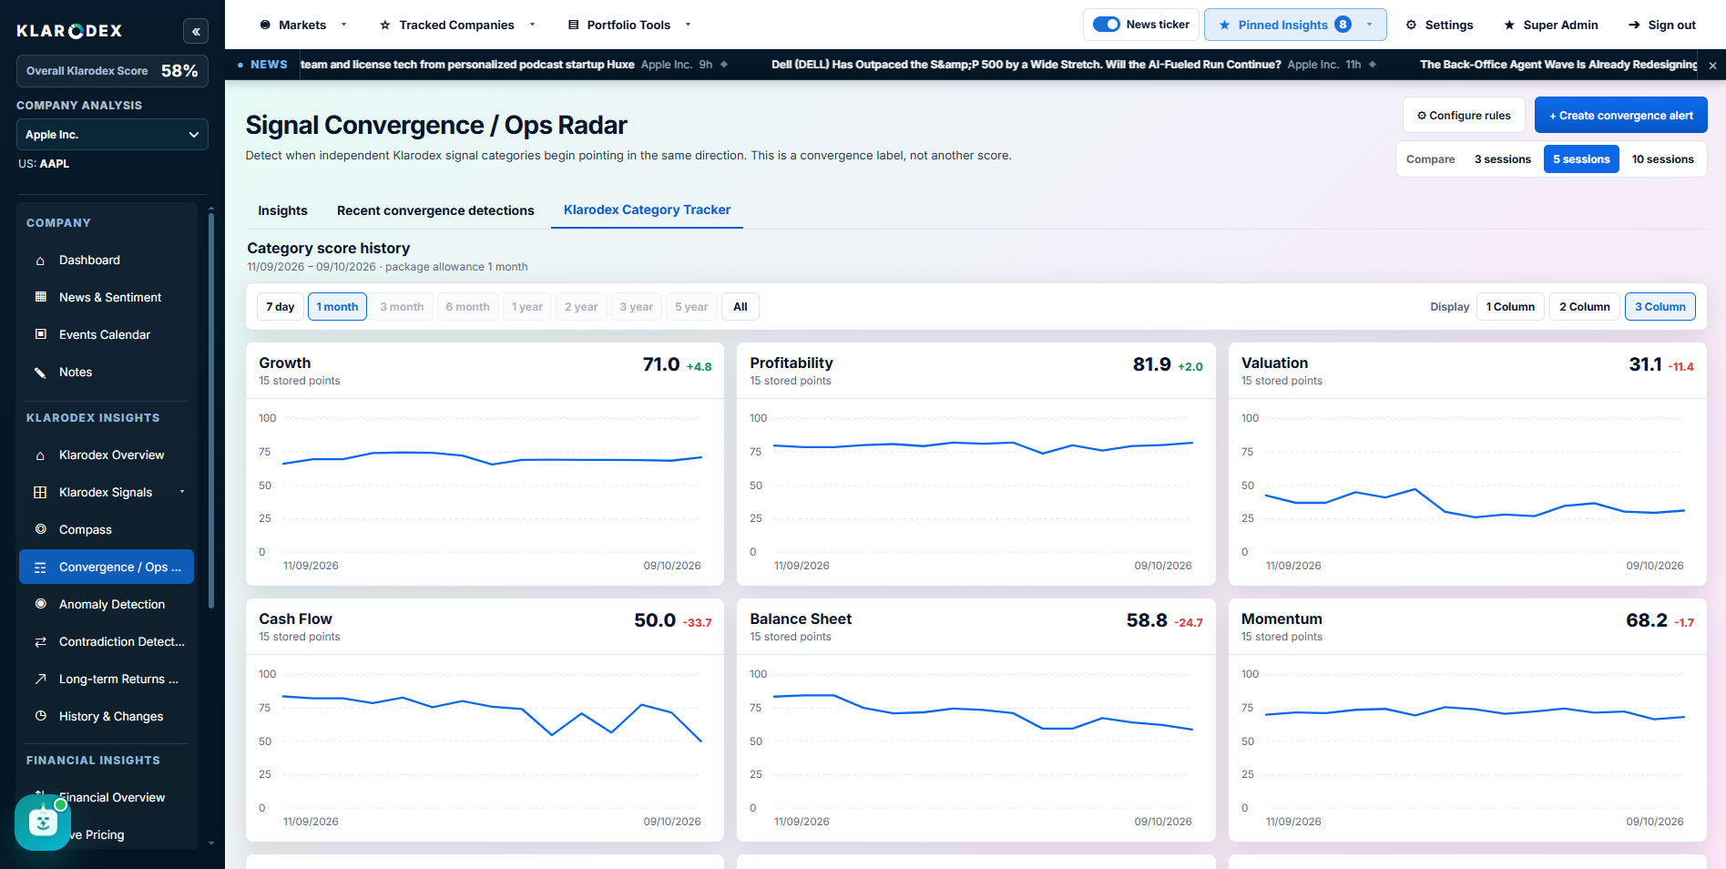This screenshot has width=1726, height=869.
Task: Open the Pinned Insights dropdown
Action: (x=1295, y=25)
